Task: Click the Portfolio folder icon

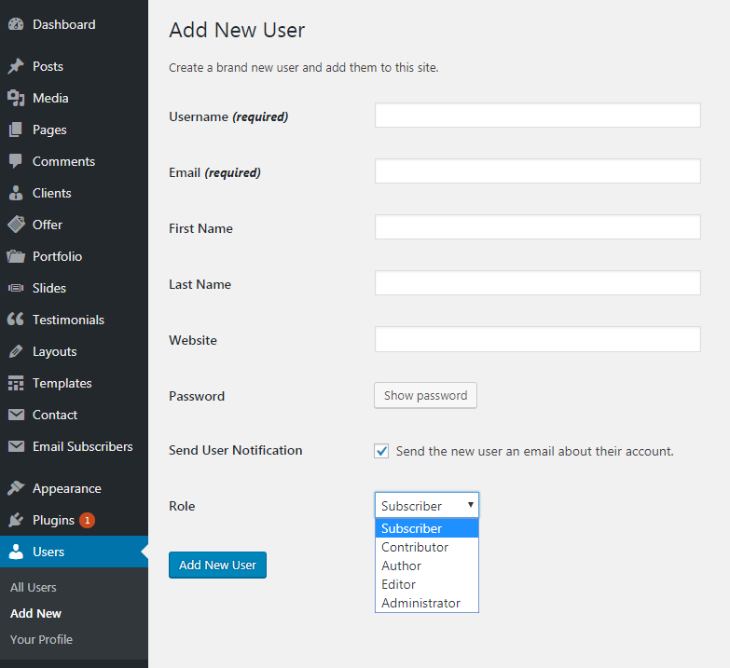Action: [16, 256]
